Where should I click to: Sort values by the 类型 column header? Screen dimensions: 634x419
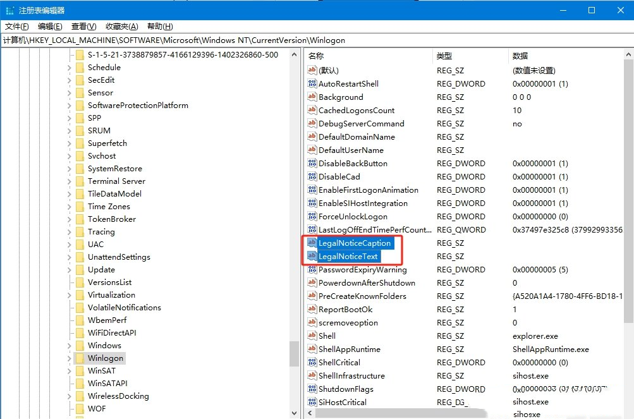click(x=444, y=56)
